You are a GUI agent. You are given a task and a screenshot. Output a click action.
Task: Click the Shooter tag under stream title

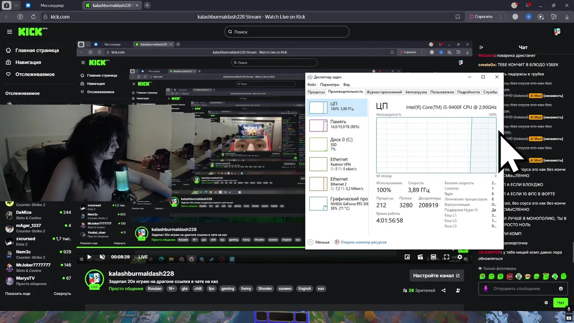[265, 288]
